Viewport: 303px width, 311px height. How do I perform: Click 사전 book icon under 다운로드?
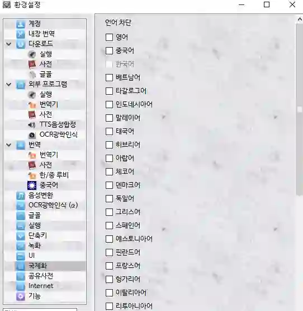pyautogui.click(x=32, y=64)
